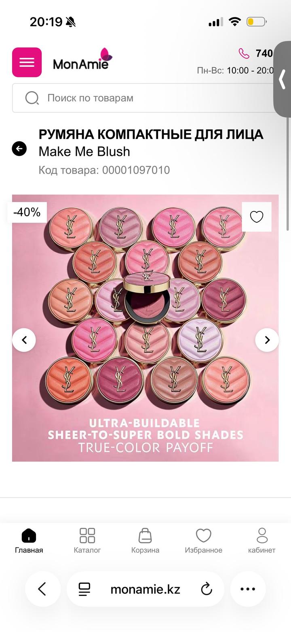Open the Главная home tab
The width and height of the screenshot is (291, 632).
(29, 540)
